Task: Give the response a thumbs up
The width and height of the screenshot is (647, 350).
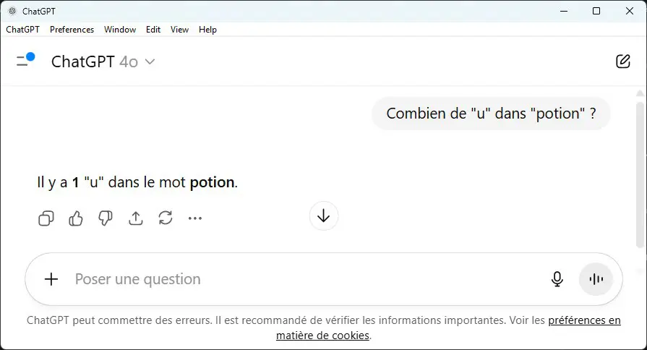Action: (76, 218)
